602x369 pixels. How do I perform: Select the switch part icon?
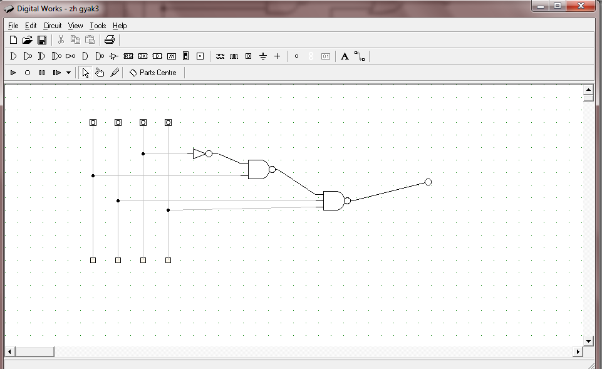pos(186,56)
